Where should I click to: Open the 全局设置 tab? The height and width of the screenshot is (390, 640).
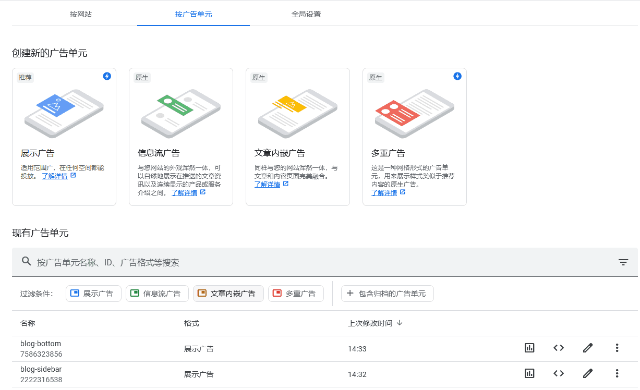click(306, 15)
